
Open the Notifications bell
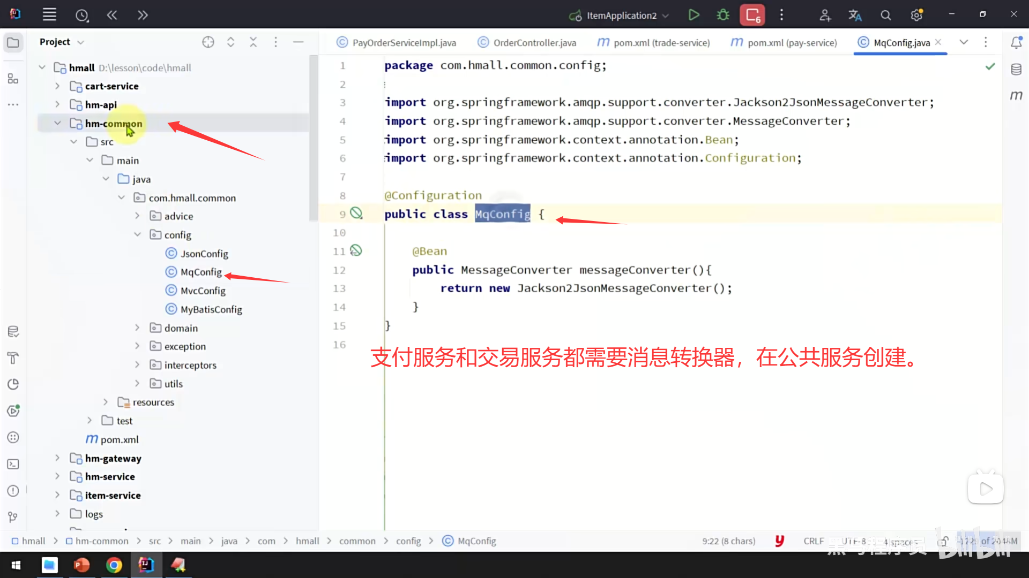[x=1016, y=42]
